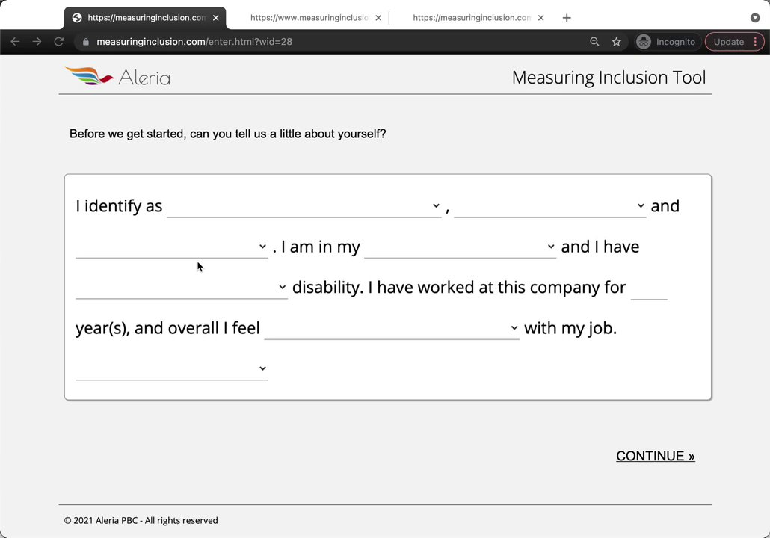
Task: Click the browser forward arrow
Action: 37,42
